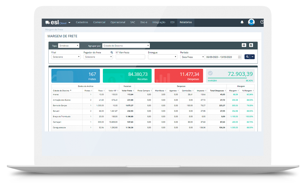
Task: Click the search icon next to Pagador do frete
Action: click(112, 52)
